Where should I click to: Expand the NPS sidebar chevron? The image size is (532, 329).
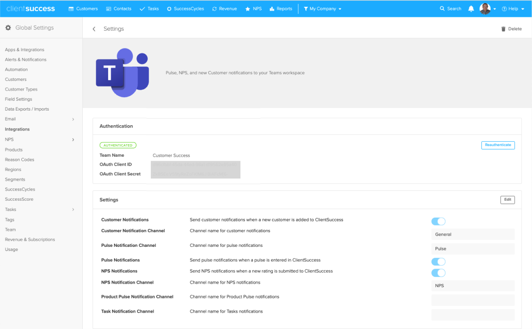[x=73, y=139]
